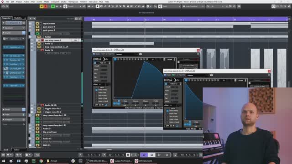Click the Stop button in transport bar
This screenshot has height=164, width=292.
[x=151, y=155]
